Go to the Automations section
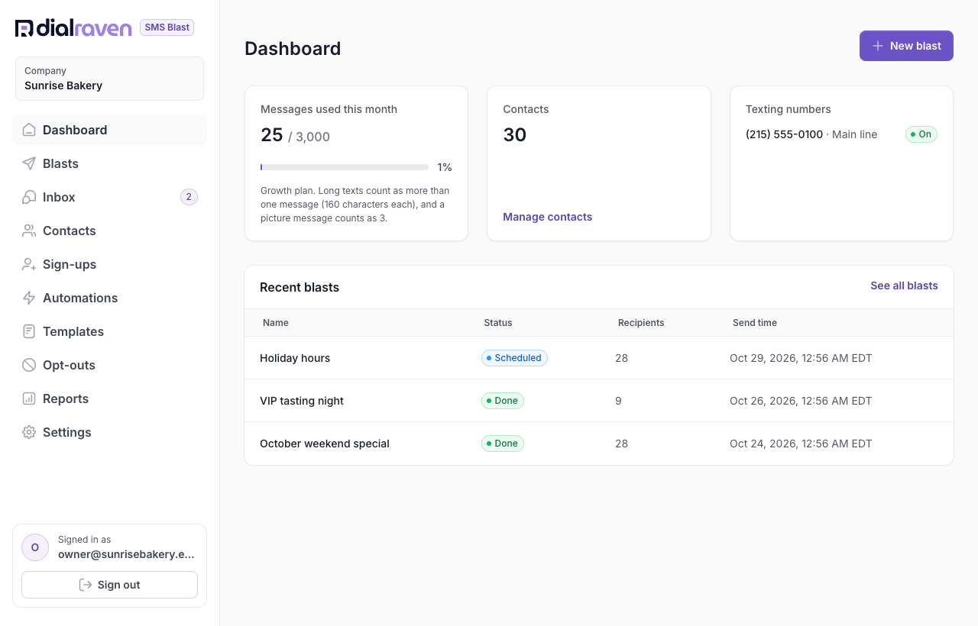This screenshot has width=978, height=626. point(109,298)
